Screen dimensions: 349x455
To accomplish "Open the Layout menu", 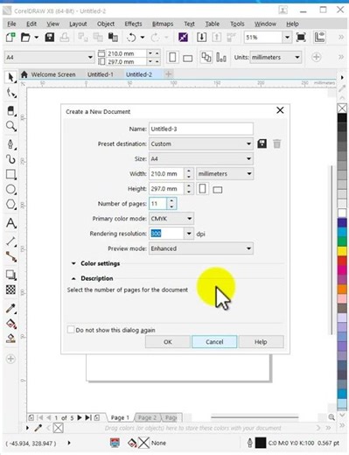I will tap(78, 24).
